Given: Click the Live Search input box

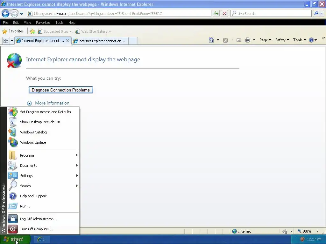Looking at the screenshot, I should point(271,14).
